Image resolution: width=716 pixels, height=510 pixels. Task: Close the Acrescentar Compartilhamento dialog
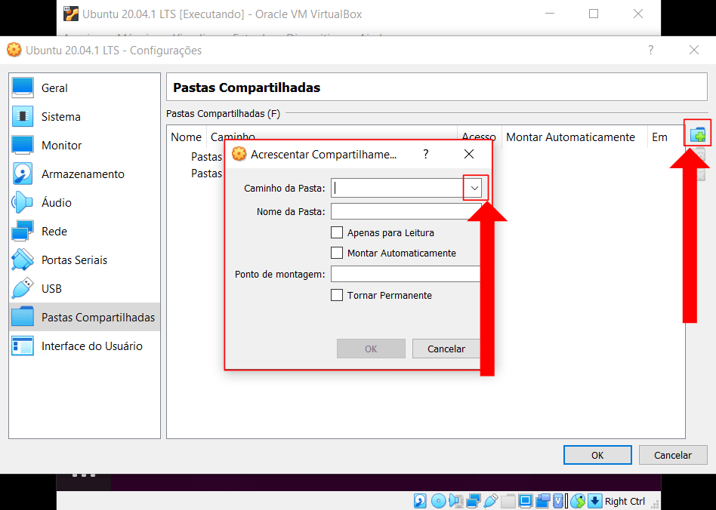(469, 154)
